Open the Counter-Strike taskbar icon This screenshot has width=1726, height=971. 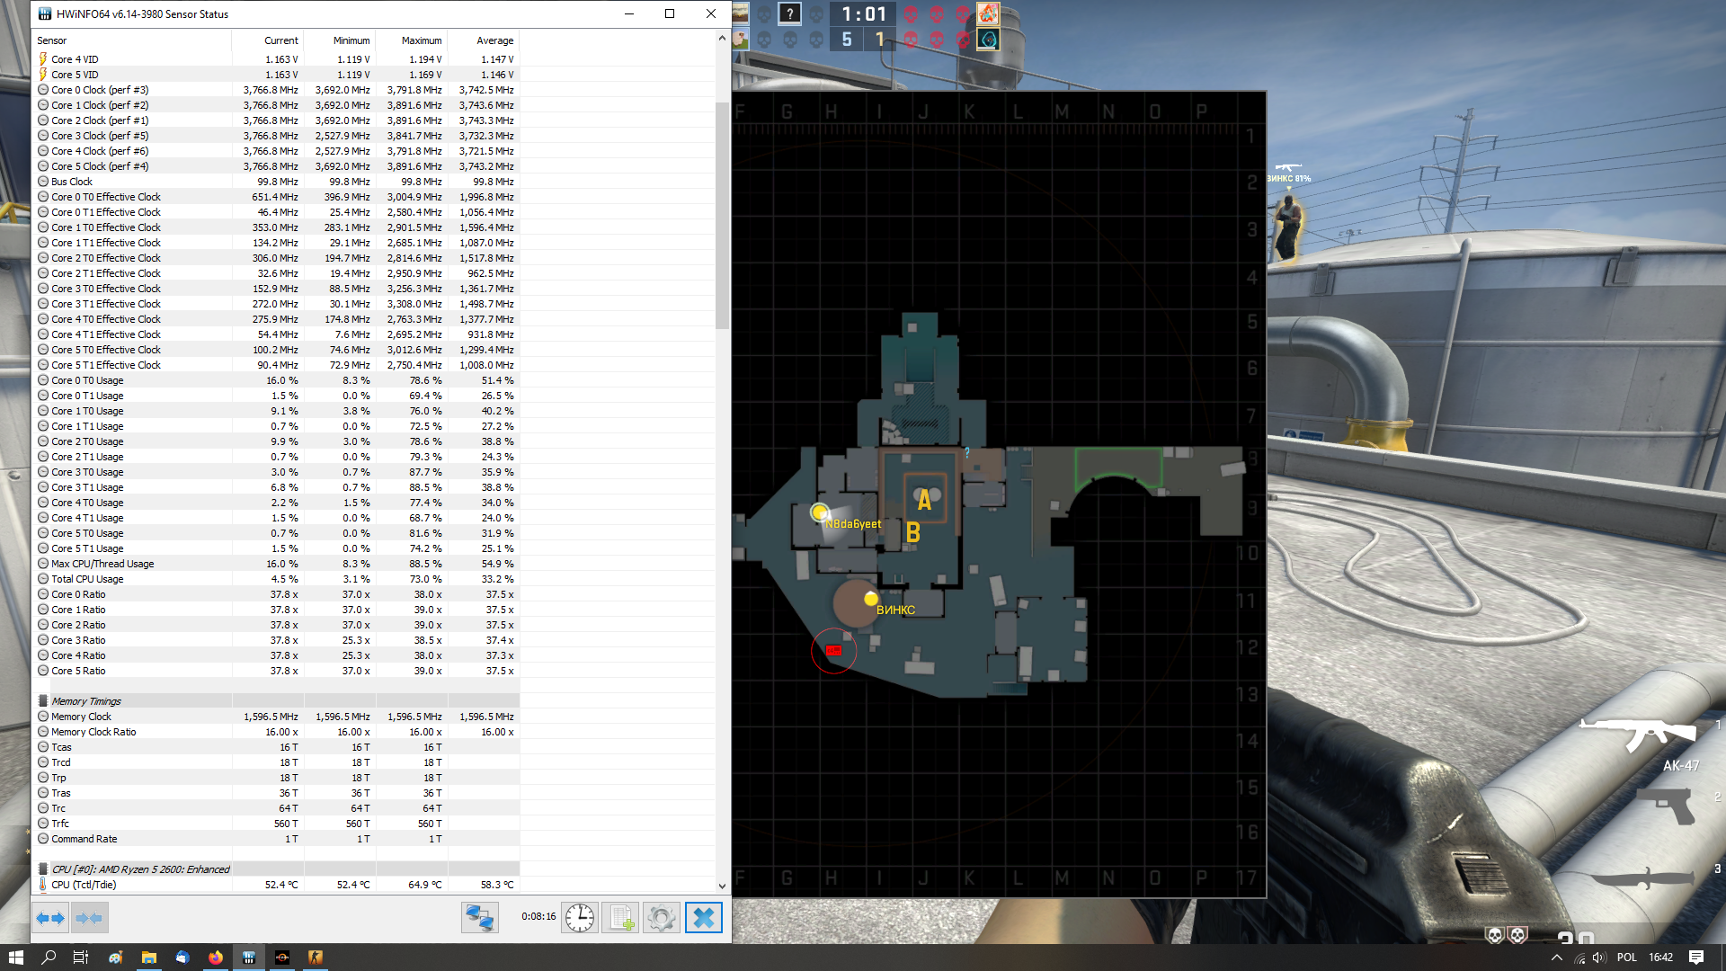[316, 958]
